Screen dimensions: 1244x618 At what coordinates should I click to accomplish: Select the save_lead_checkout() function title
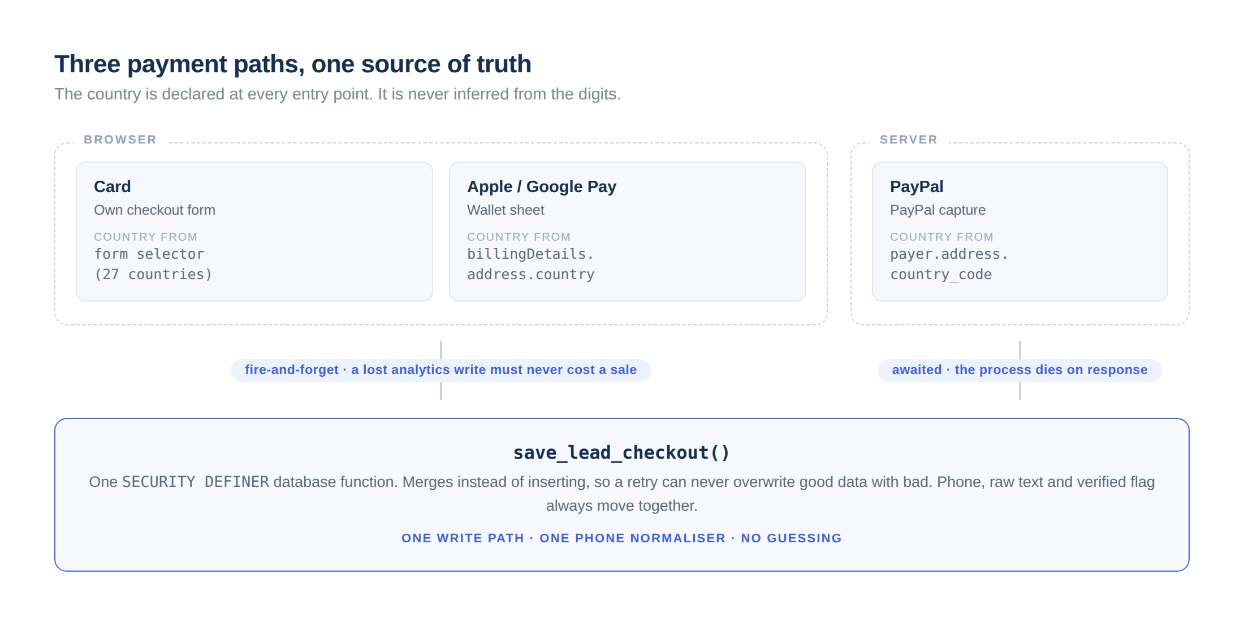pyautogui.click(x=621, y=452)
